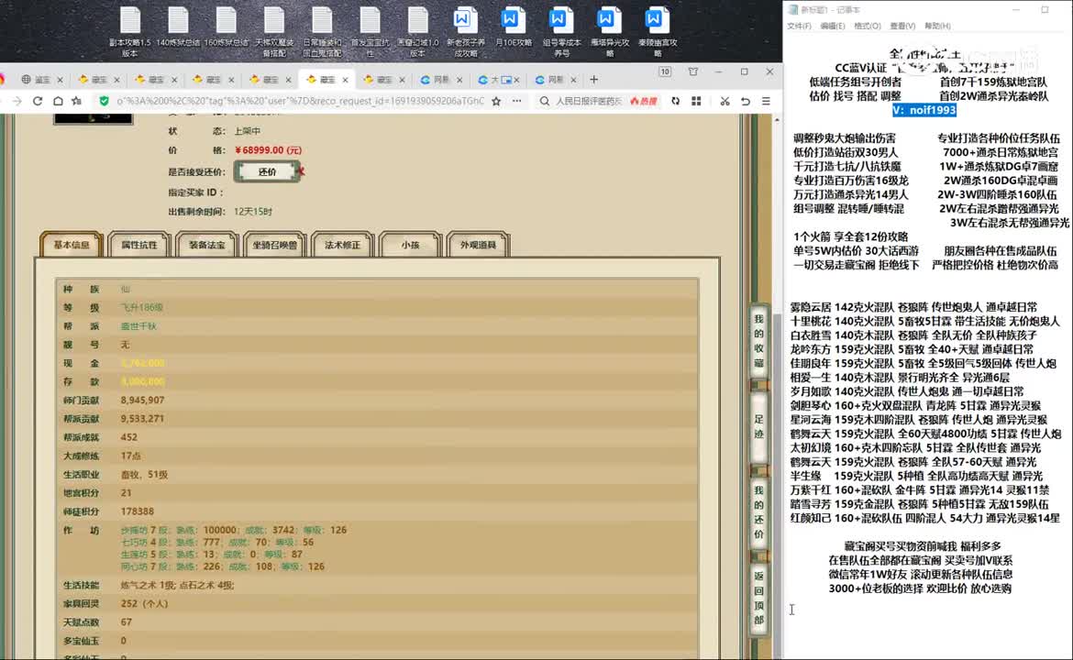The image size is (1073, 660).
Task: Click the green security shield icon
Action: [104, 101]
